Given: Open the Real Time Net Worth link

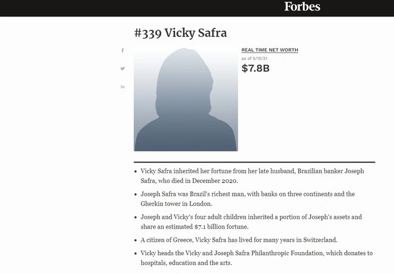Looking at the screenshot, I should point(270,50).
